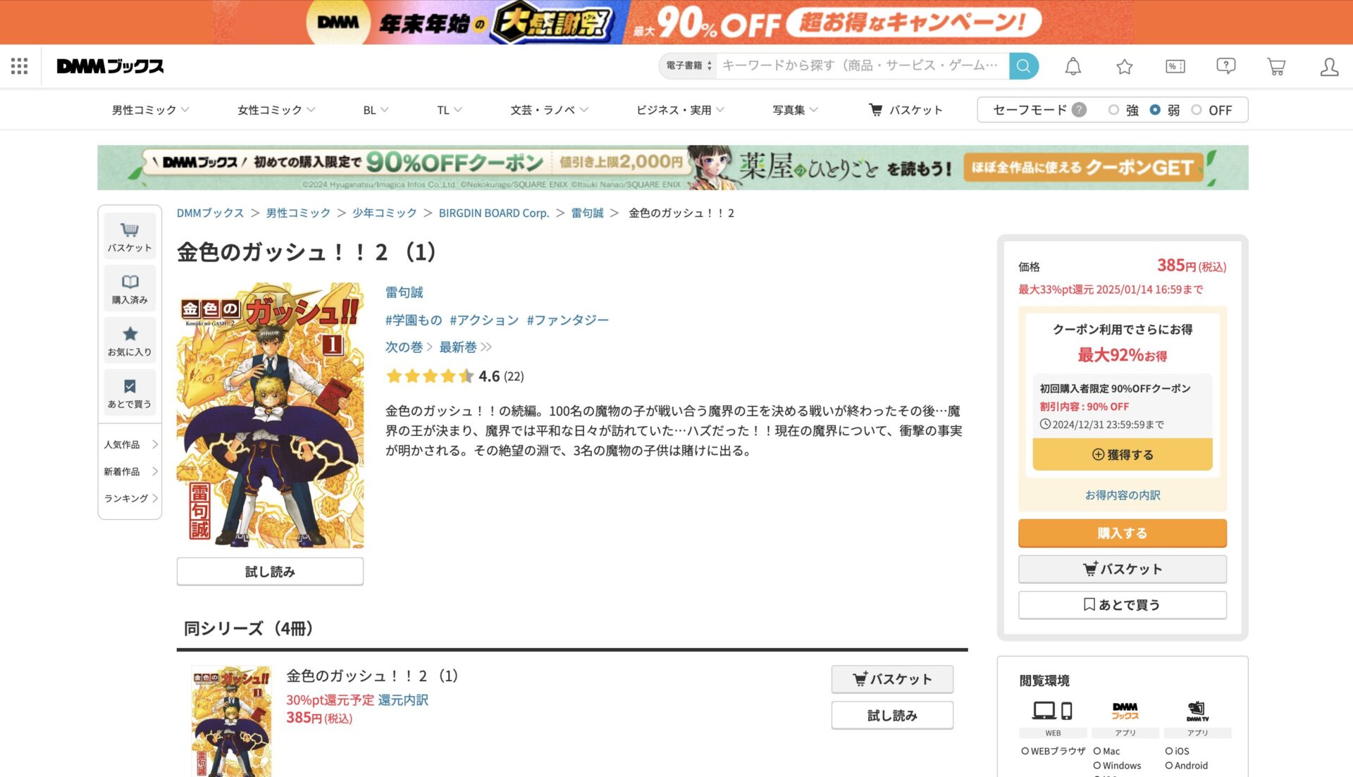Select safe mode 強 radio button
This screenshot has width=1353, height=777.
[x=1113, y=110]
